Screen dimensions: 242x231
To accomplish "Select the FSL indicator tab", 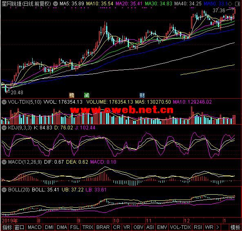I will pos(75,227).
